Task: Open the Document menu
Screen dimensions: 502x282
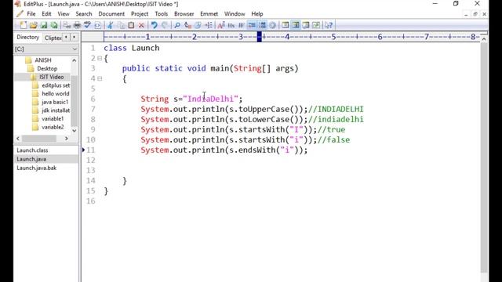Action: 111,14
